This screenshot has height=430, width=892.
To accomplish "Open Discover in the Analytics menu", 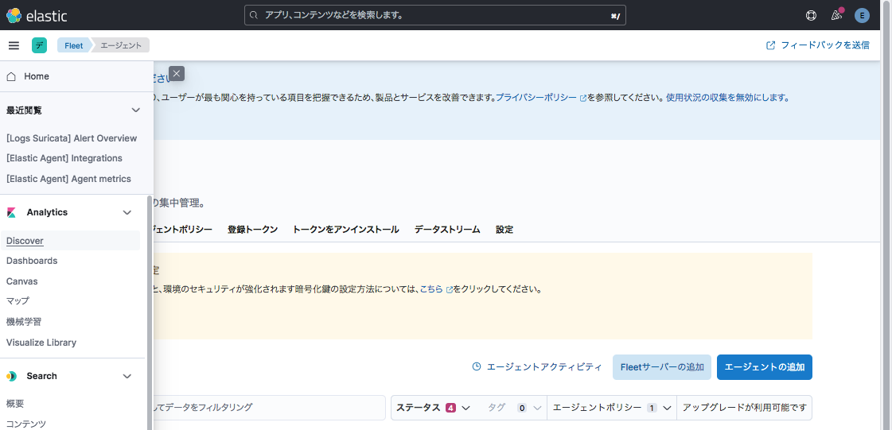I will click(25, 241).
